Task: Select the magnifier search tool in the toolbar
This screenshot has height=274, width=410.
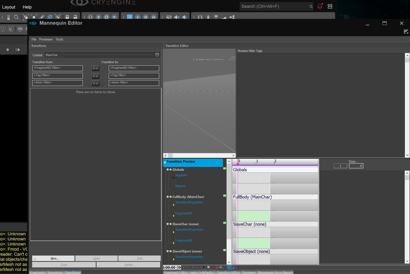Action: pyautogui.click(x=16, y=17)
